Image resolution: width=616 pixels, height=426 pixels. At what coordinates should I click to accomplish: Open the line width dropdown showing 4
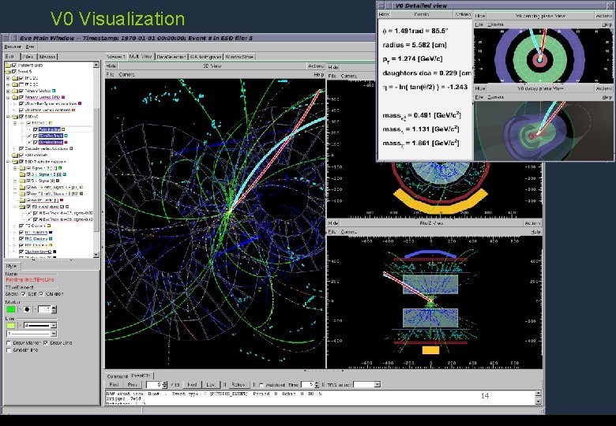tap(54, 325)
